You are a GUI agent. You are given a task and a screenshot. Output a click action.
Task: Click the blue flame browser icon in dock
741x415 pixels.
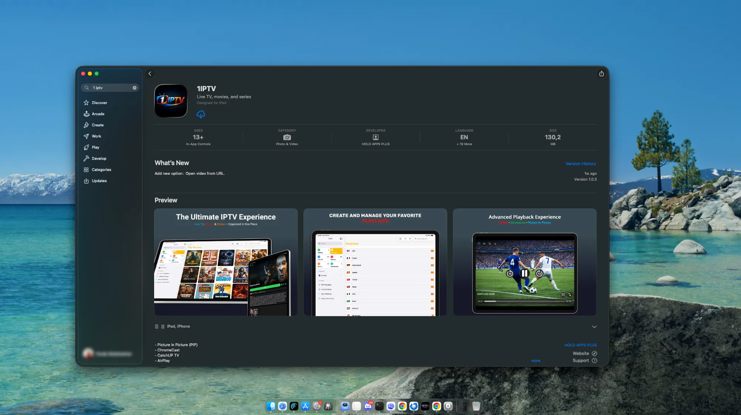click(414, 406)
